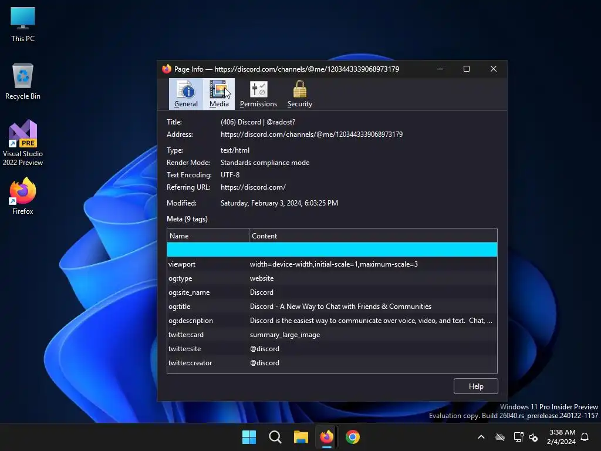Select the twitter:creator meta row
601x451 pixels.
tap(332, 363)
